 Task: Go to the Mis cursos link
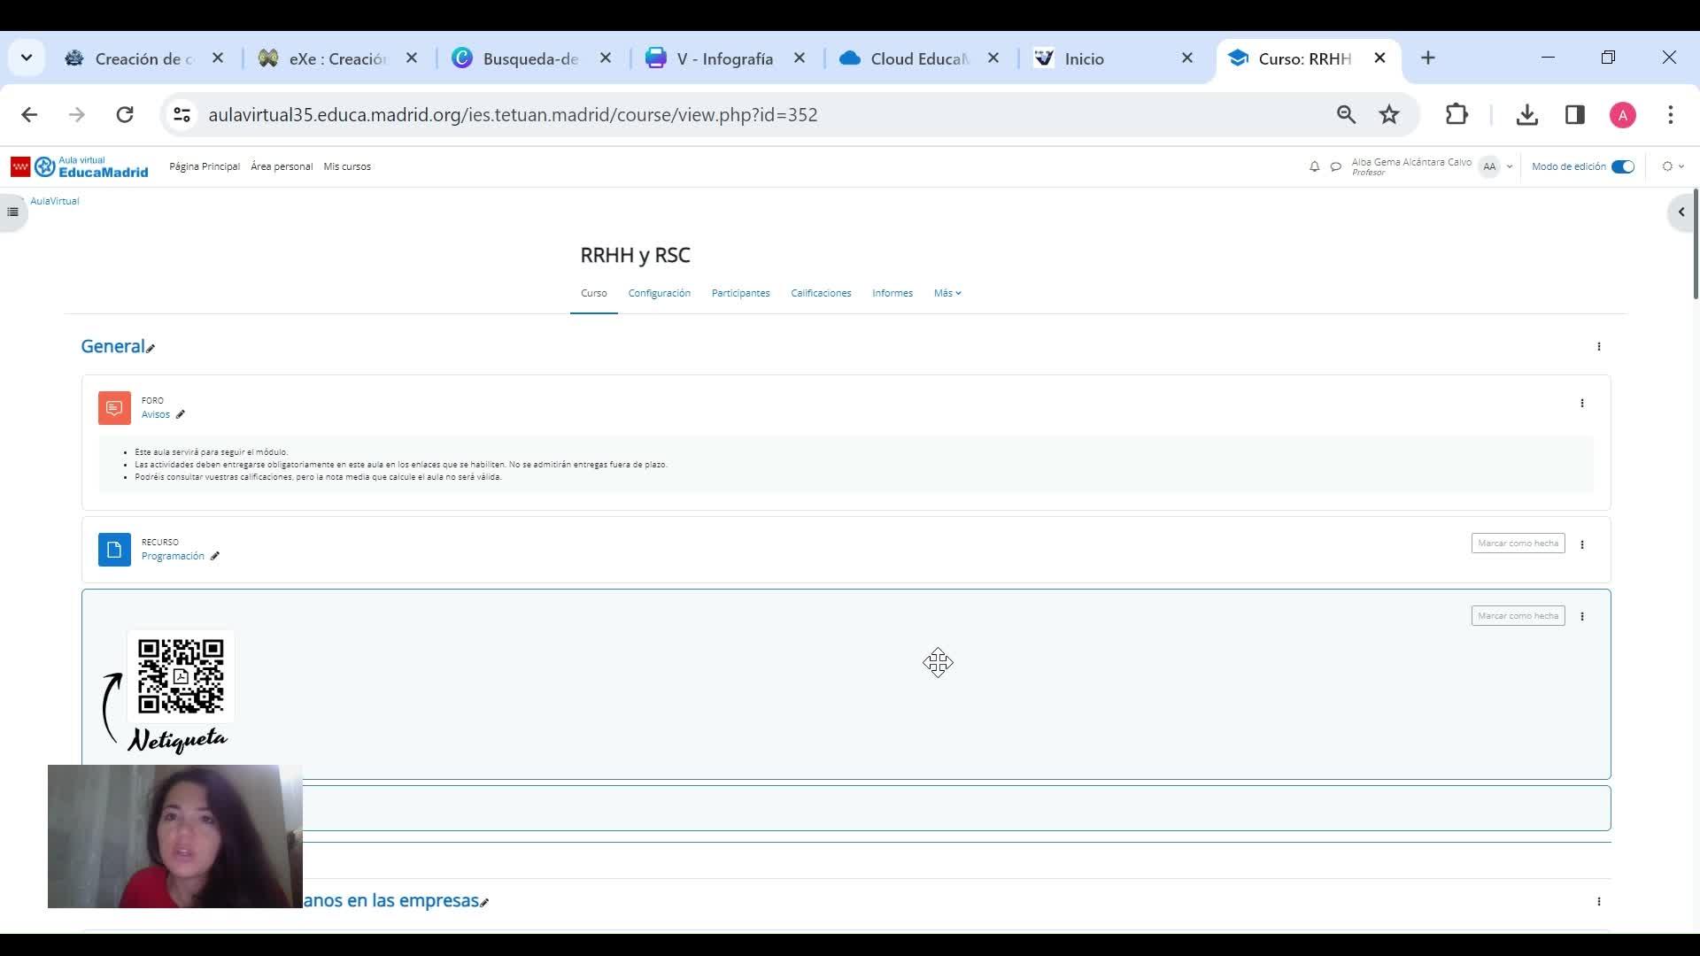pos(347,166)
